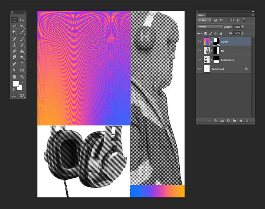The width and height of the screenshot is (265, 209).
Task: Open the Normal blend mode dropdown
Action: (x=210, y=27)
